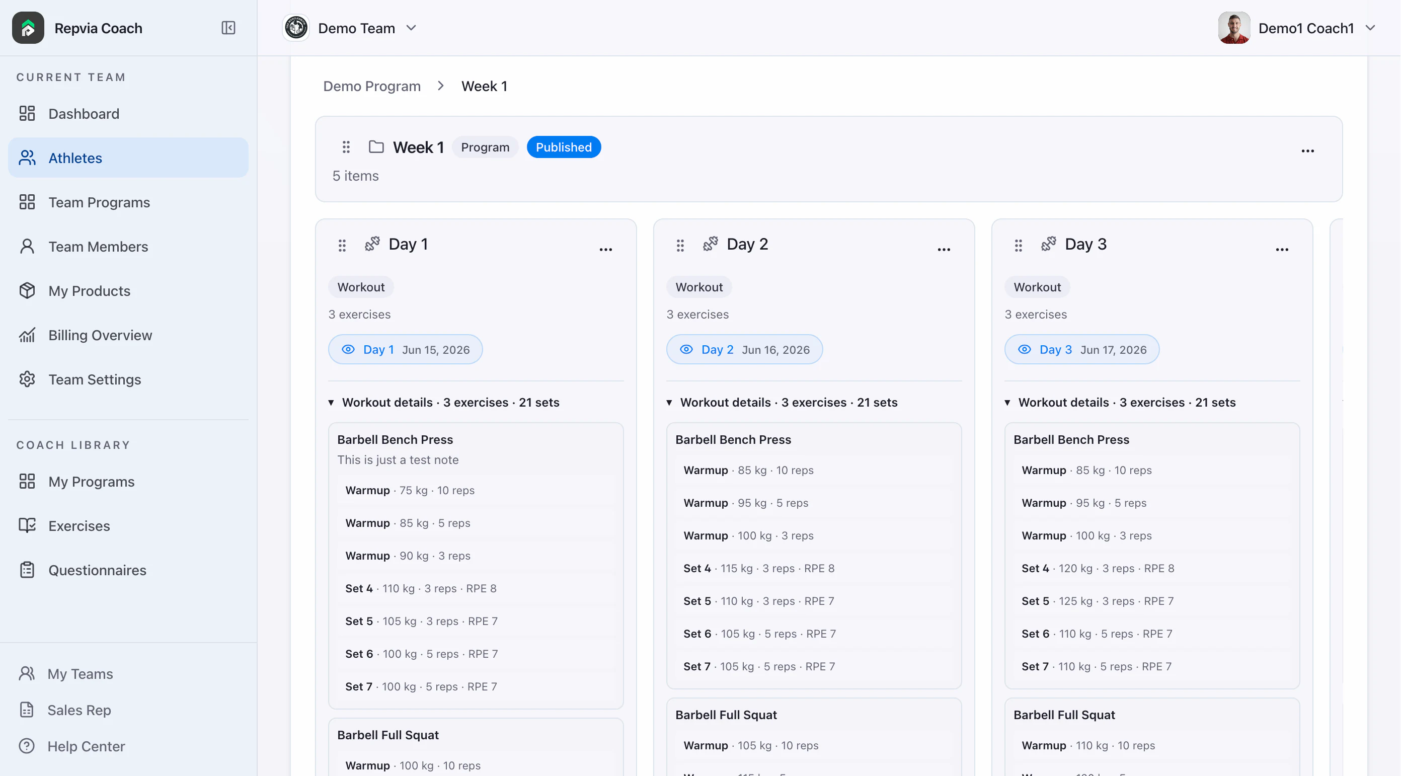The image size is (1401, 776).
Task: Click the Help Center question mark icon
Action: (x=27, y=745)
